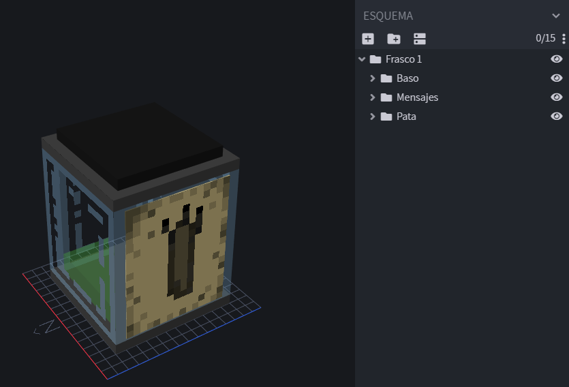Toggle visibility of the Mensajes group

[x=556, y=97]
